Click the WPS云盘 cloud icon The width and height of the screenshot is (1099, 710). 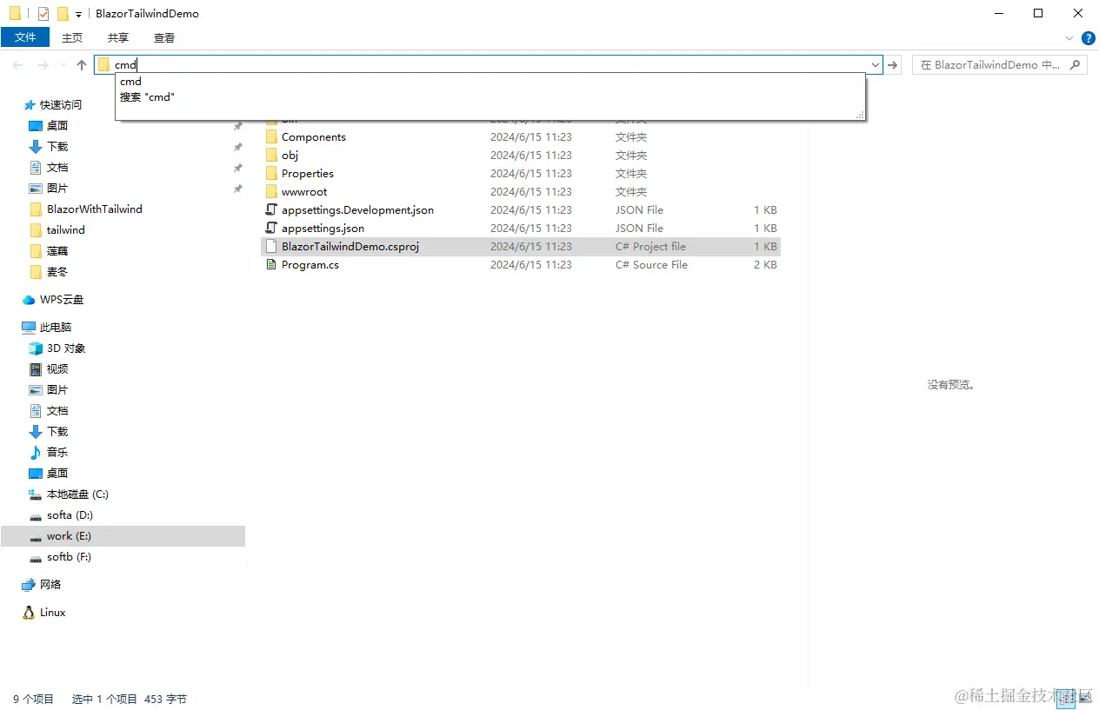pos(29,300)
